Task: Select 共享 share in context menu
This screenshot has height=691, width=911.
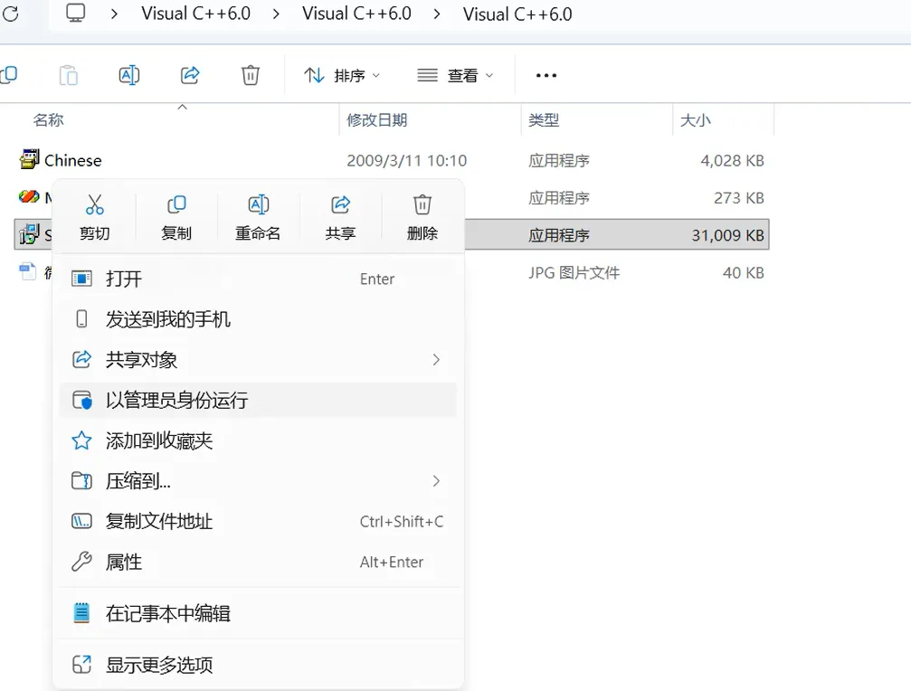Action: [340, 217]
